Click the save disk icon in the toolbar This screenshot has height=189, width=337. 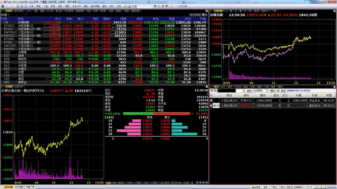[x=129, y=6]
